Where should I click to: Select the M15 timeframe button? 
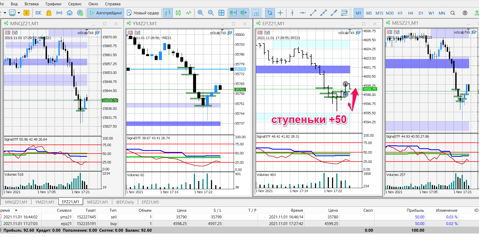click(x=379, y=13)
